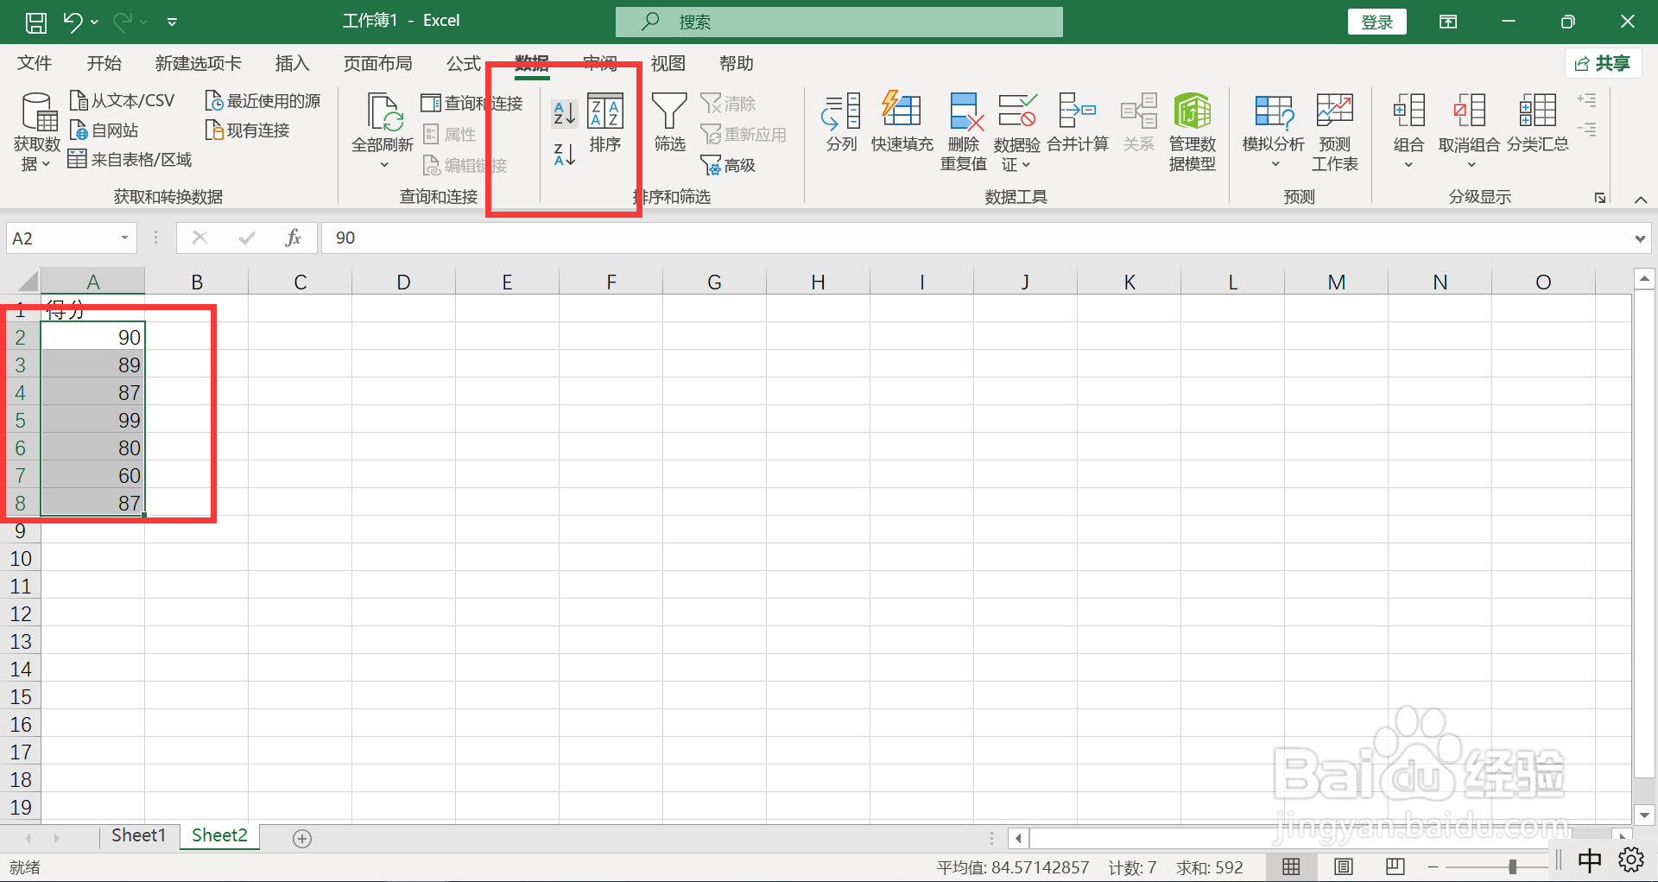Select cell containing 60
The height and width of the screenshot is (882, 1658).
[92, 475]
